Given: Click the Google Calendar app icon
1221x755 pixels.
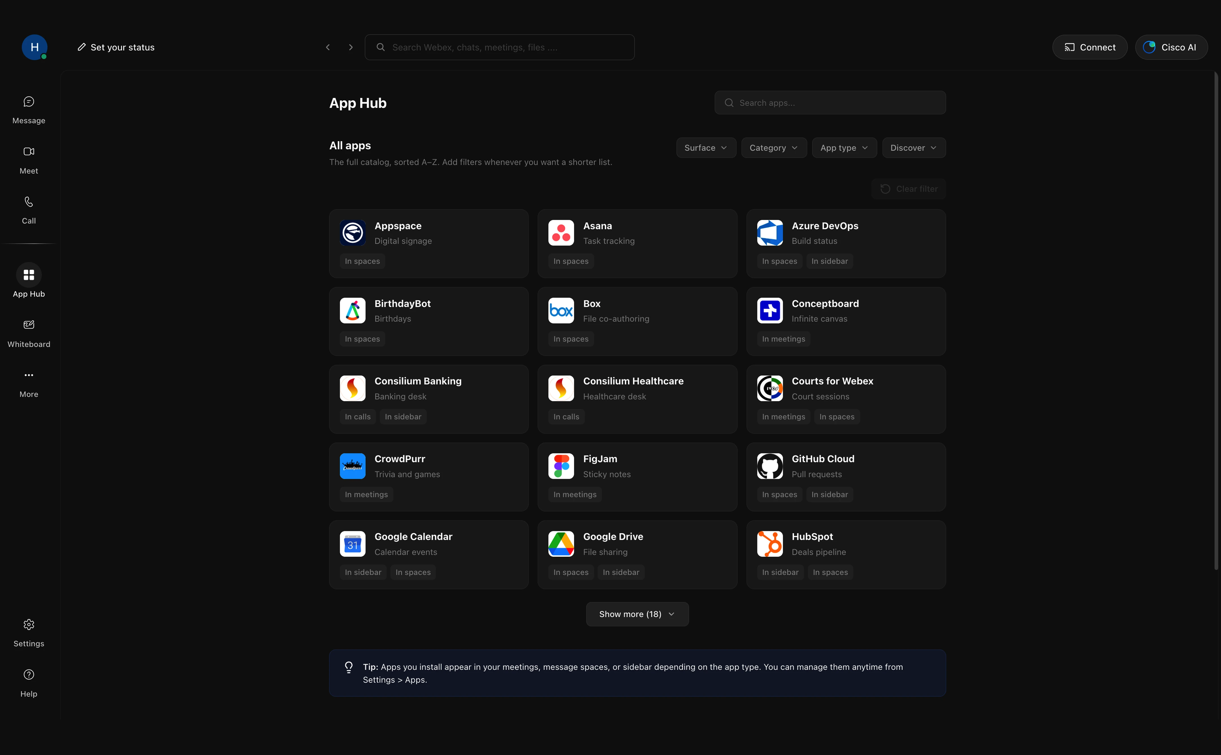Looking at the screenshot, I should [353, 544].
